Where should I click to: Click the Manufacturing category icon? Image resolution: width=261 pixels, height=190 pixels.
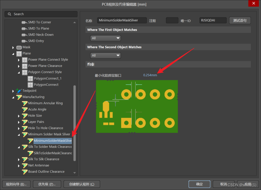(x=19, y=97)
